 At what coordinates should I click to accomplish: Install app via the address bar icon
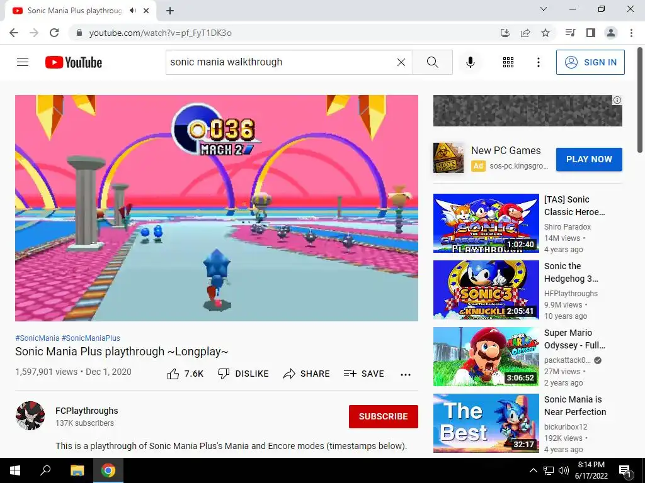505,33
